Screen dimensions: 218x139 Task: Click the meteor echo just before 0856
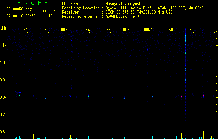(124, 97)
